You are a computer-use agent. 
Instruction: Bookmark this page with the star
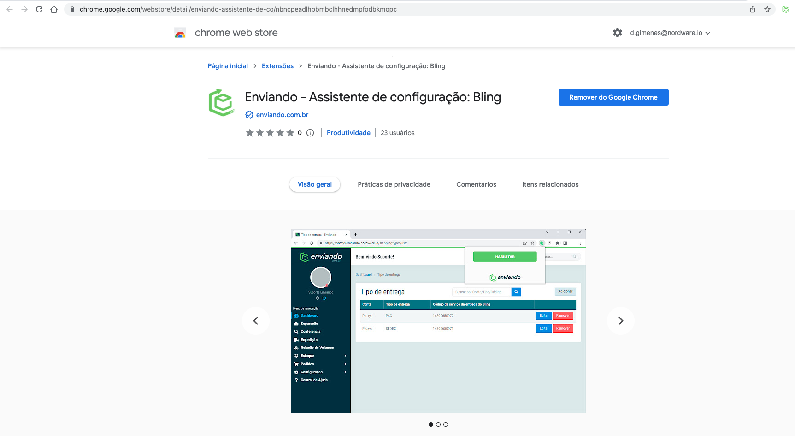pyautogui.click(x=767, y=9)
